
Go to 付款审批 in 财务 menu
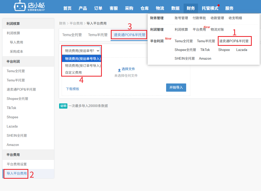pyautogui.click(x=199, y=18)
